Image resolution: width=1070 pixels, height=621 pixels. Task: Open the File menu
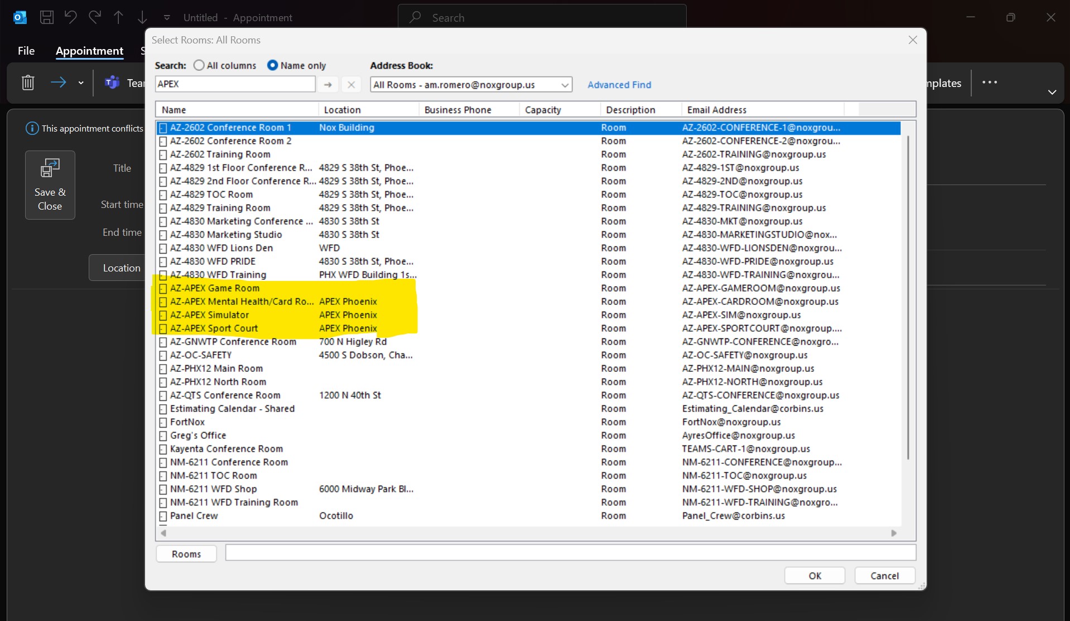pos(26,51)
